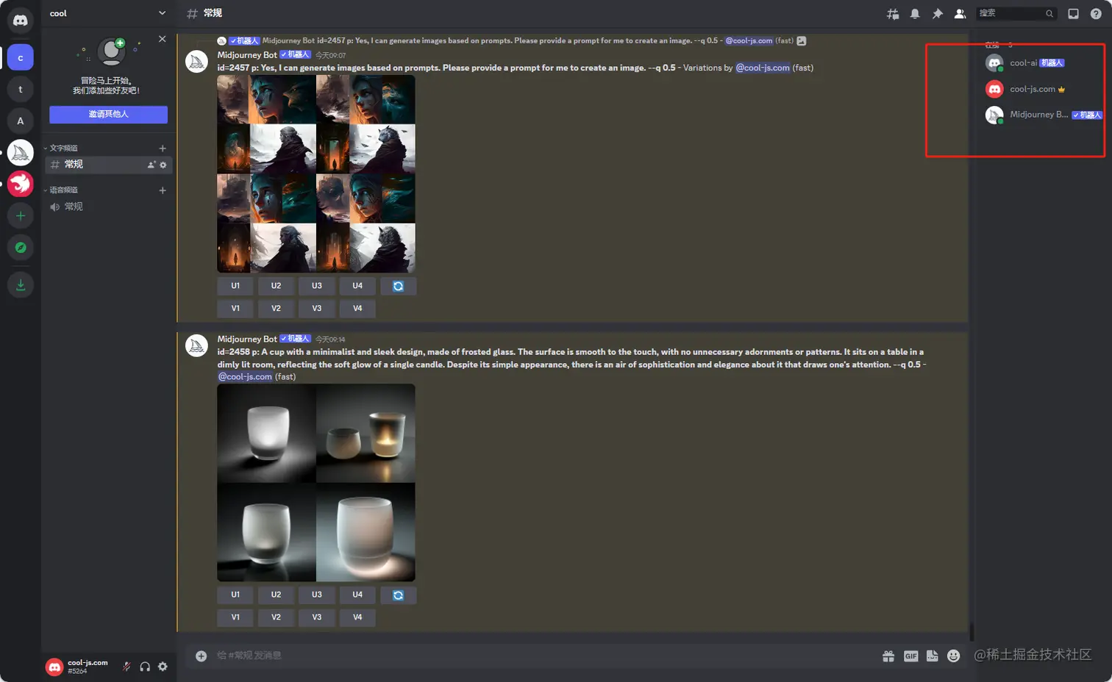
Task: Edit channel gear icon on 常规
Action: click(163, 165)
